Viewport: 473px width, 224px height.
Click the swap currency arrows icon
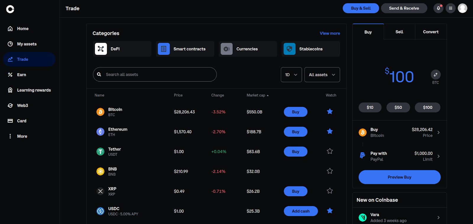point(435,75)
